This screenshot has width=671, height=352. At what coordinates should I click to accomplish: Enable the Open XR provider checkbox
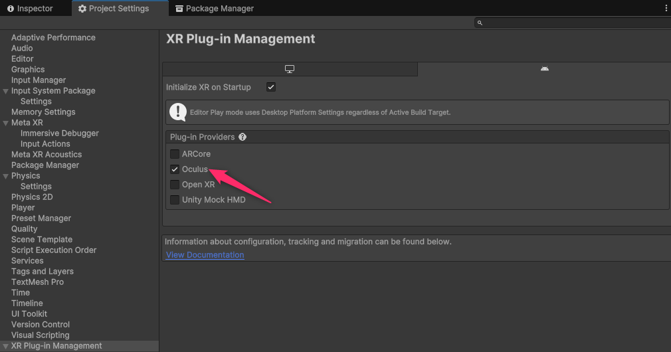(175, 185)
